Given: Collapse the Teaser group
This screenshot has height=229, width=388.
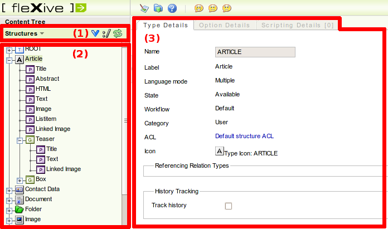Looking at the screenshot, I should click(x=20, y=141).
